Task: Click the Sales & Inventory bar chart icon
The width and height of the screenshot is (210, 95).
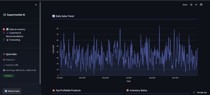Action: (7, 29)
